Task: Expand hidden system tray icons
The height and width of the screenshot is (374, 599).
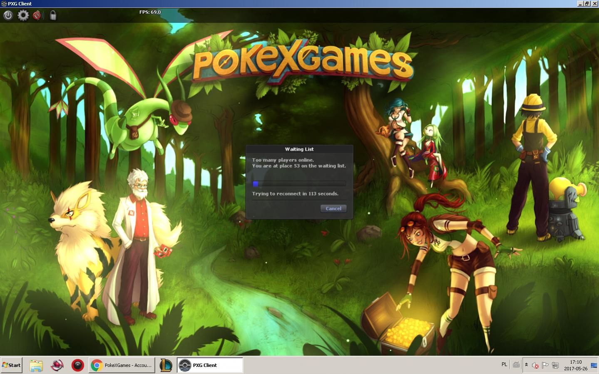Action: pos(526,365)
